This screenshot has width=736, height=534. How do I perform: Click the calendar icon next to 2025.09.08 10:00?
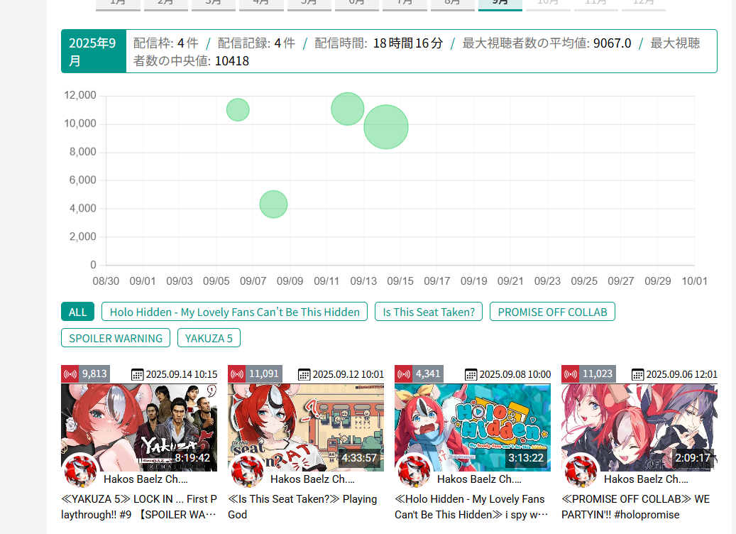pyautogui.click(x=471, y=374)
